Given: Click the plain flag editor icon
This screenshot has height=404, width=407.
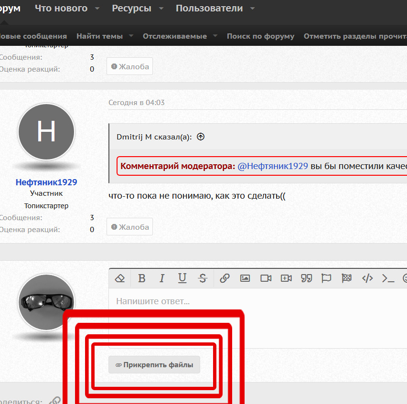Looking at the screenshot, I should (326, 278).
